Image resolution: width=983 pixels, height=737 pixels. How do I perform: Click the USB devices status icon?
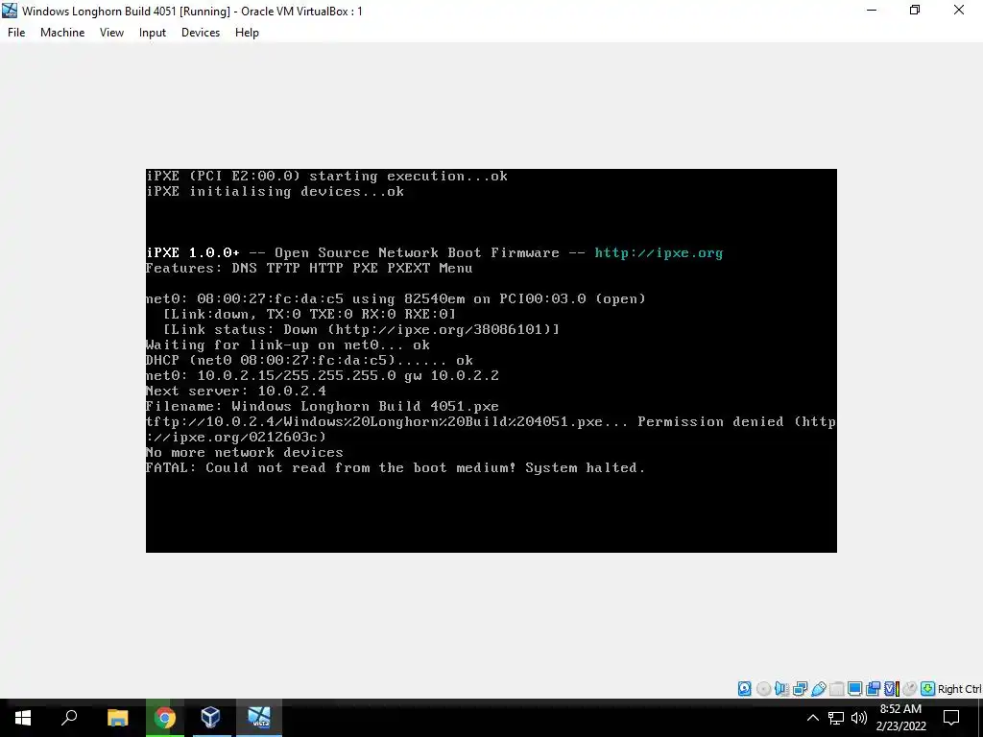819,689
